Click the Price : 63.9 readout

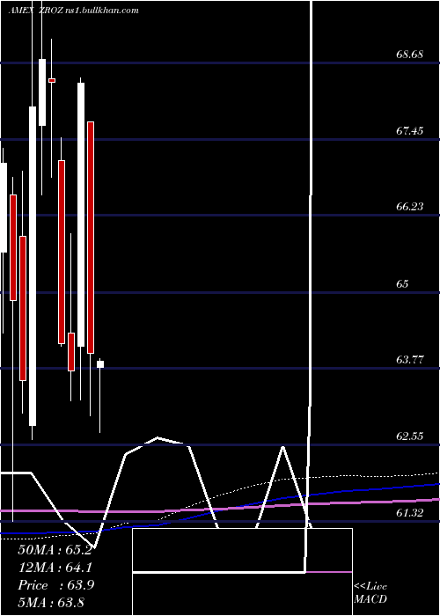click(x=55, y=585)
